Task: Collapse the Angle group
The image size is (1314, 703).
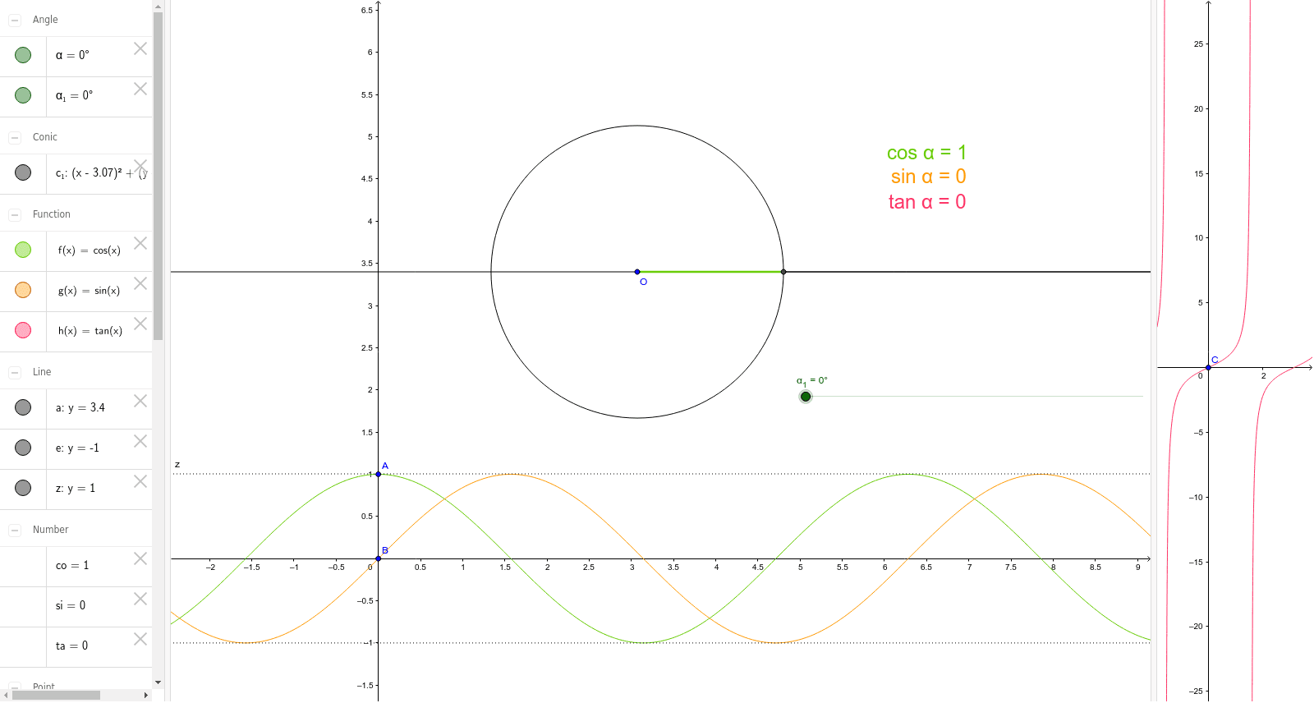Action: tap(15, 20)
